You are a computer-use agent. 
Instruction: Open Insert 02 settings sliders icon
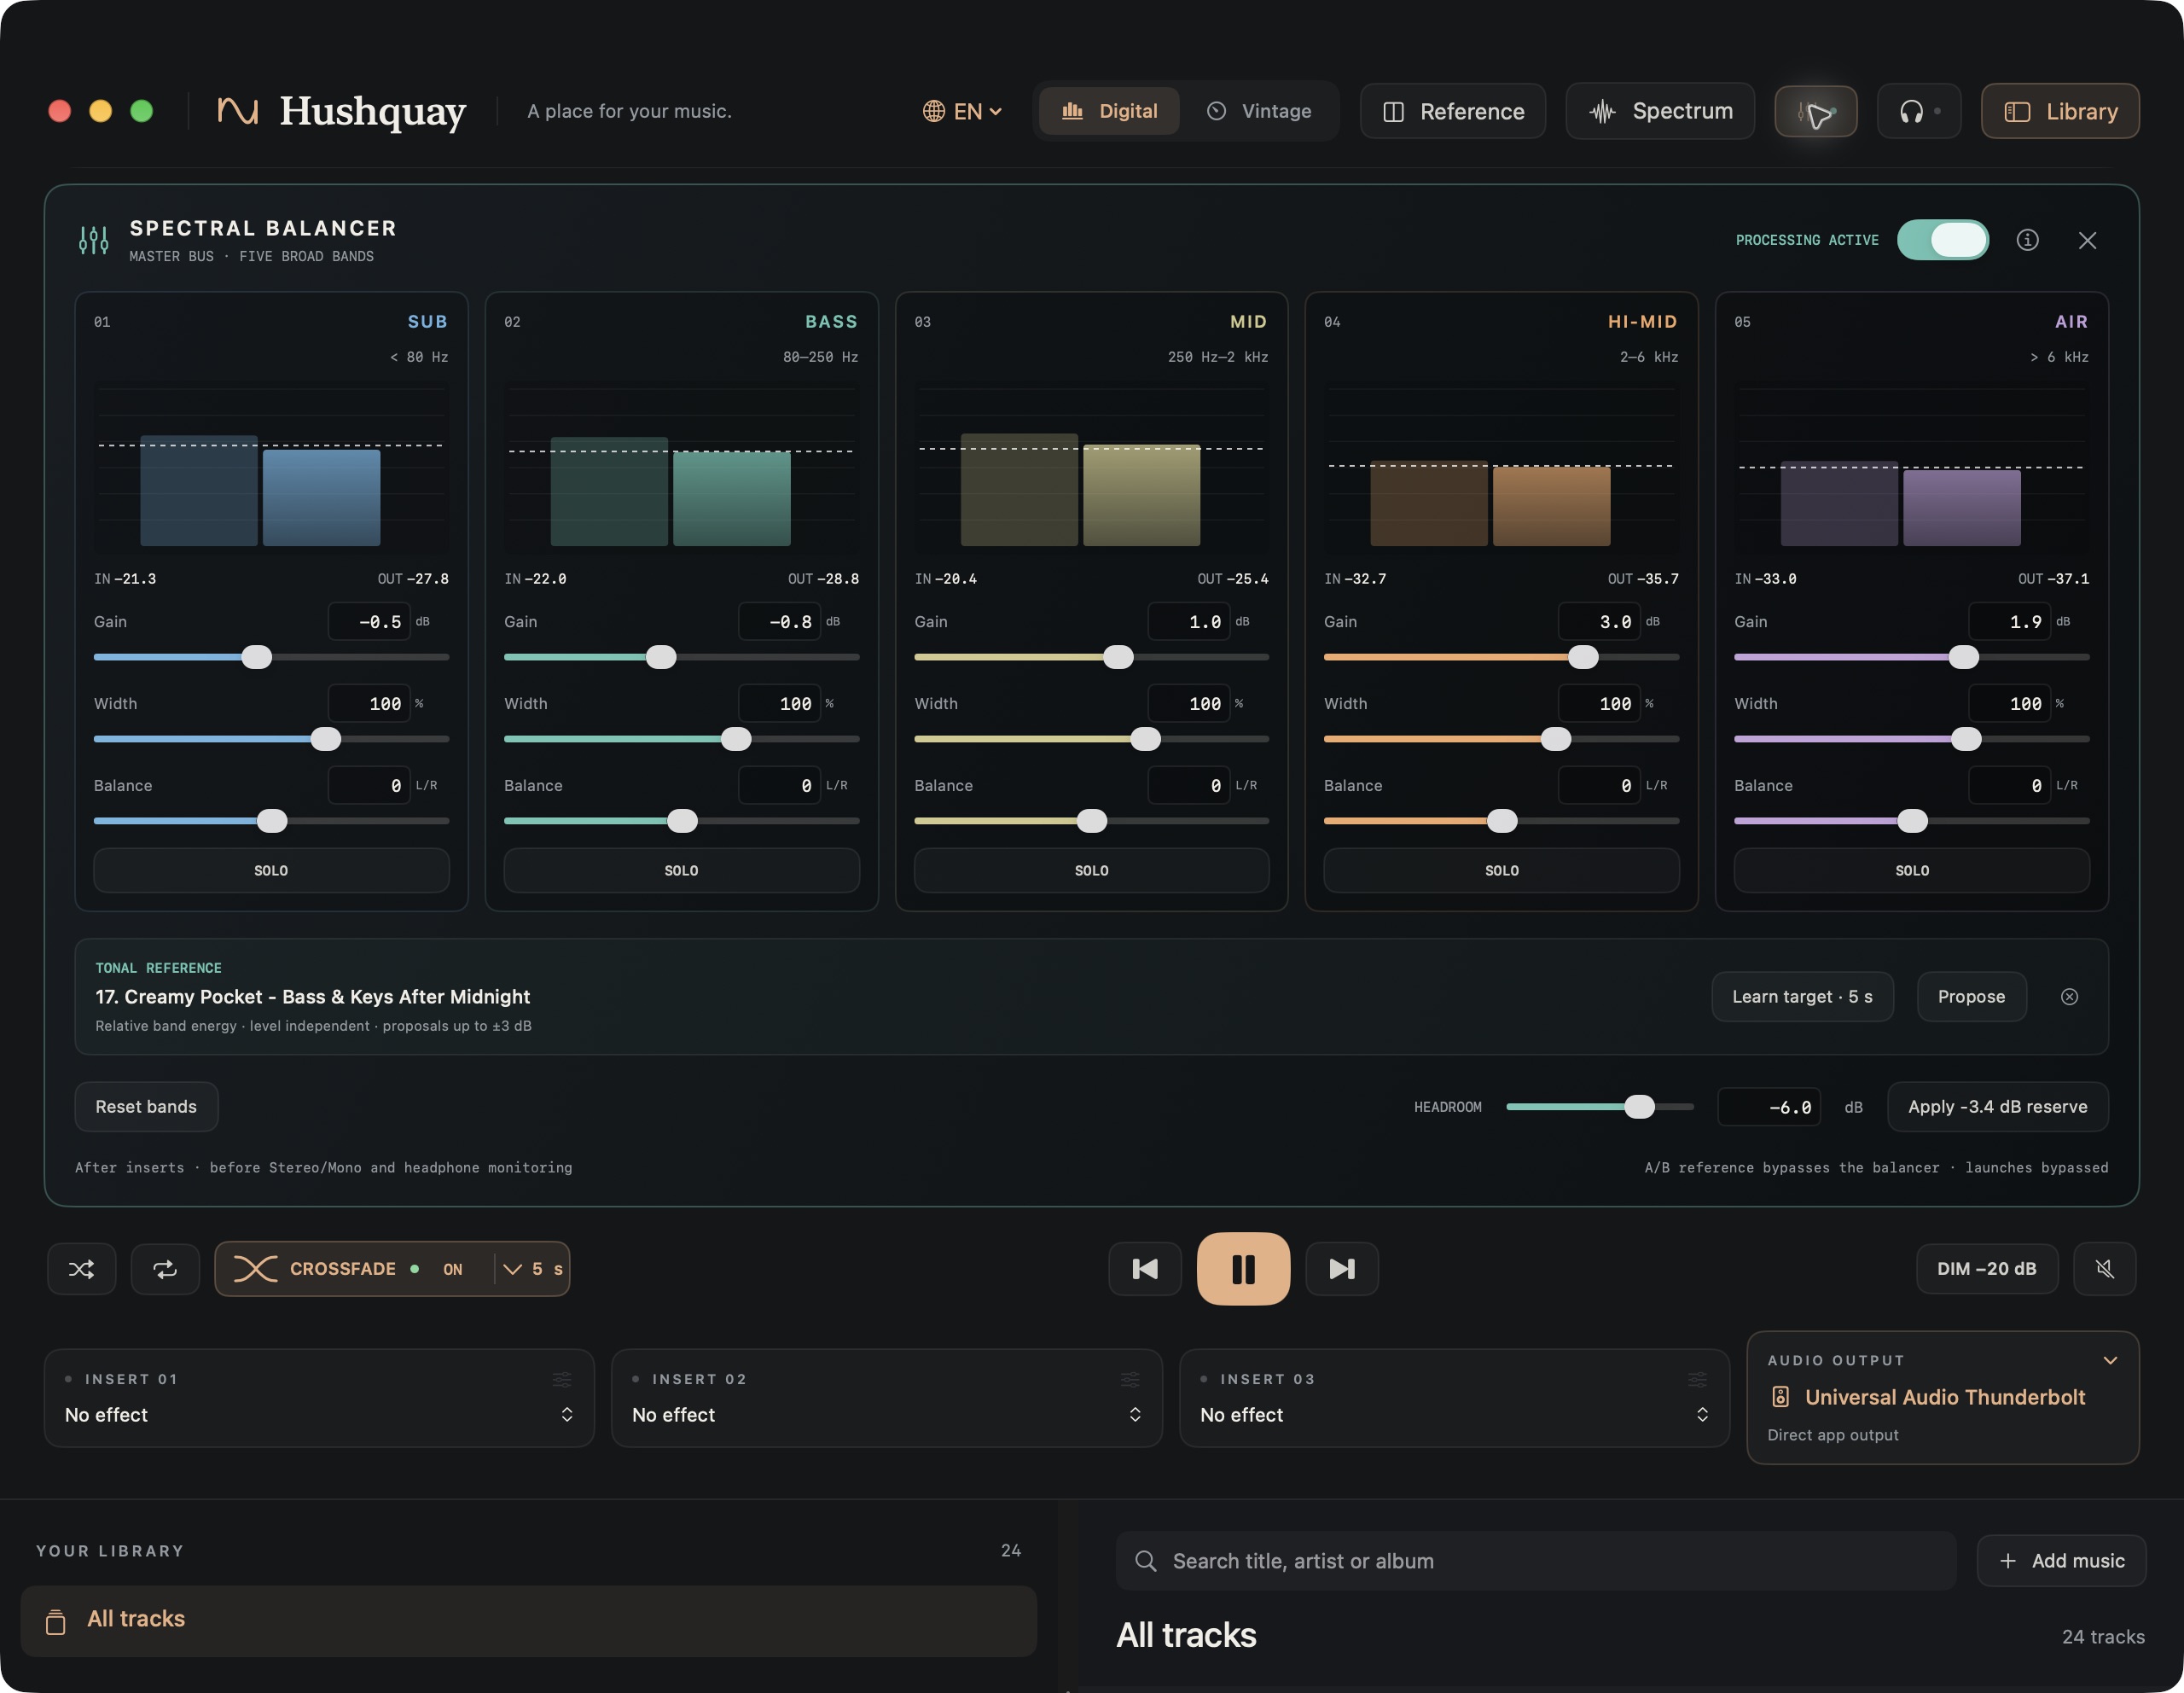coord(1130,1379)
